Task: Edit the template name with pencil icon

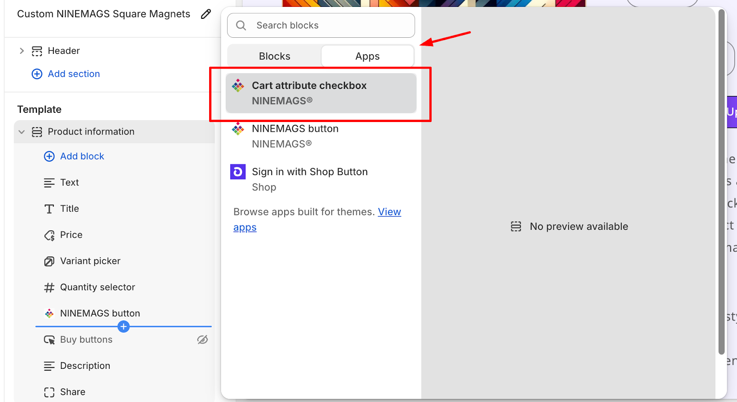Action: point(206,14)
